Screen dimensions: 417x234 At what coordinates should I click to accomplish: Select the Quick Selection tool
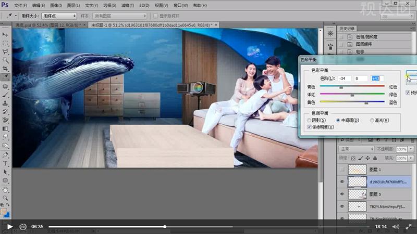coord(5,60)
